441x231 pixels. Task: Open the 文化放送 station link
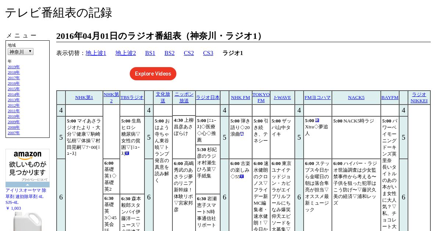(163, 98)
